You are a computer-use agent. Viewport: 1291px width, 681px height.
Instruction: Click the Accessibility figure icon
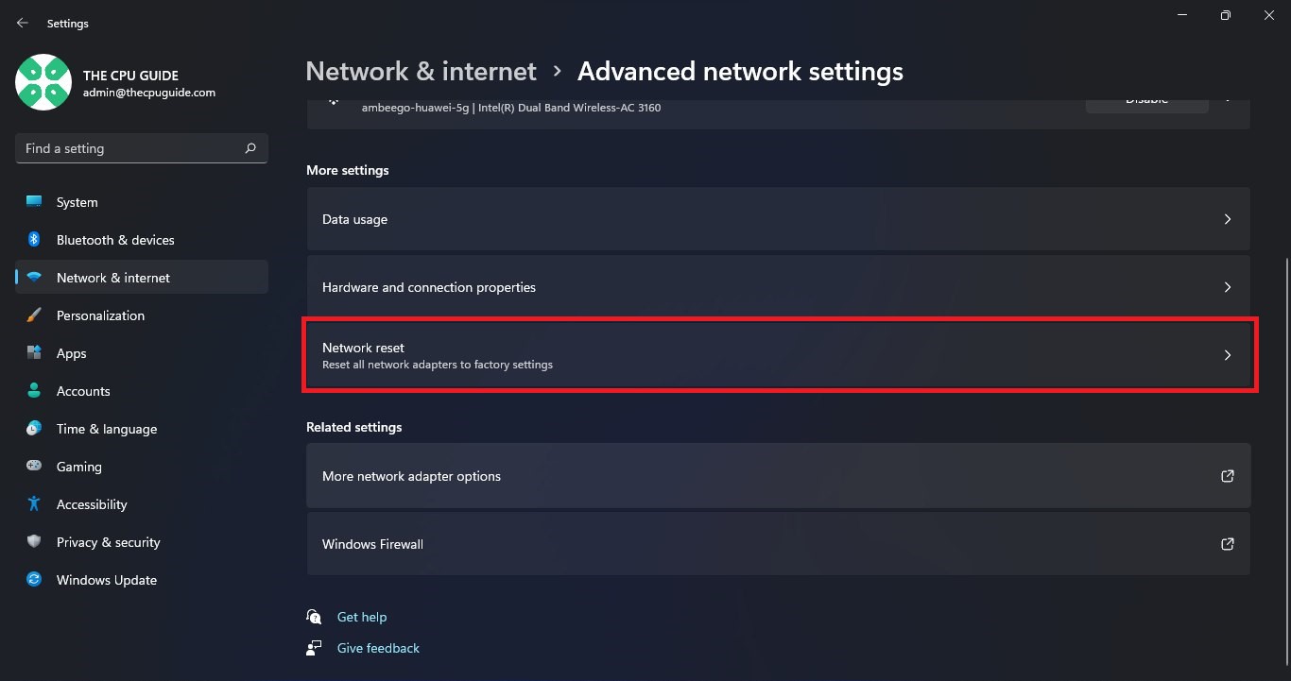tap(34, 504)
